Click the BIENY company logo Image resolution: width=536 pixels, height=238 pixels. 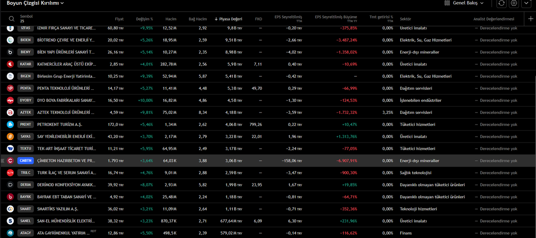[10, 52]
